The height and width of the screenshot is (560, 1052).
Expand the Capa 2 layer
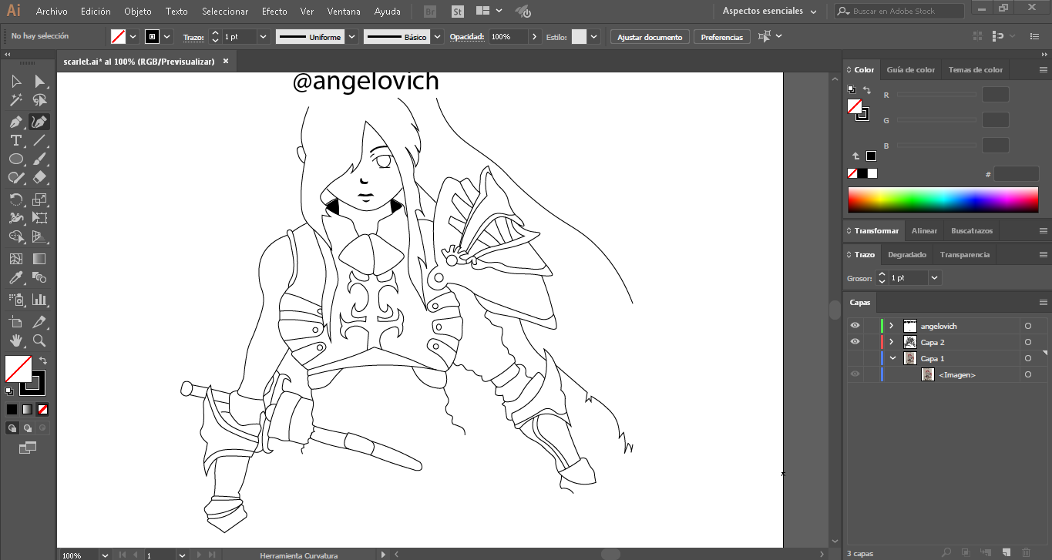pos(892,342)
